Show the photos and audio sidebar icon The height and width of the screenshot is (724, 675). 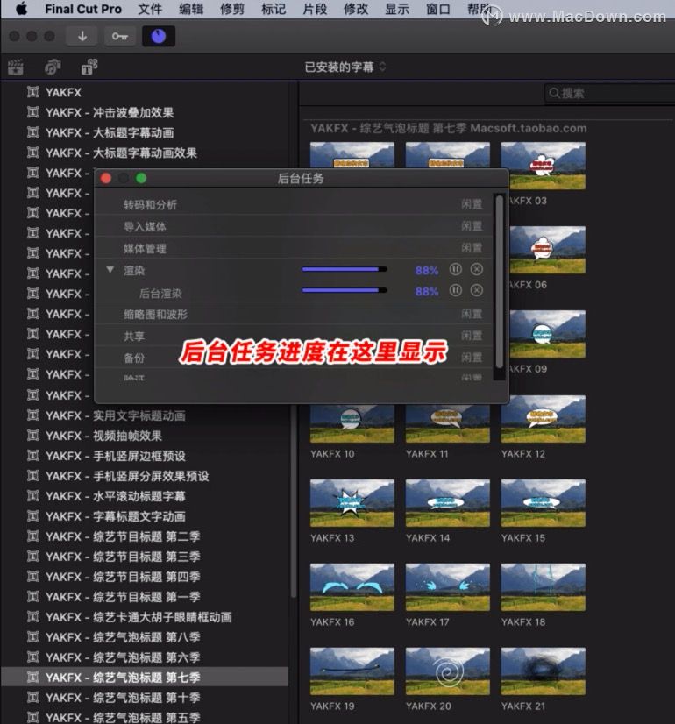click(x=53, y=67)
